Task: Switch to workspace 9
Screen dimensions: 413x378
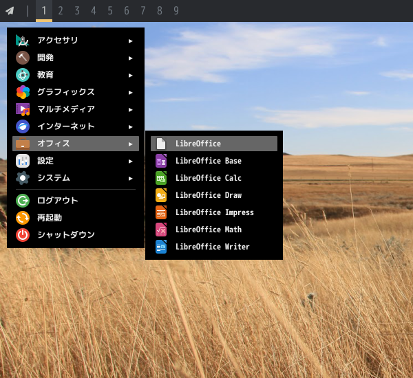Action: tap(176, 11)
